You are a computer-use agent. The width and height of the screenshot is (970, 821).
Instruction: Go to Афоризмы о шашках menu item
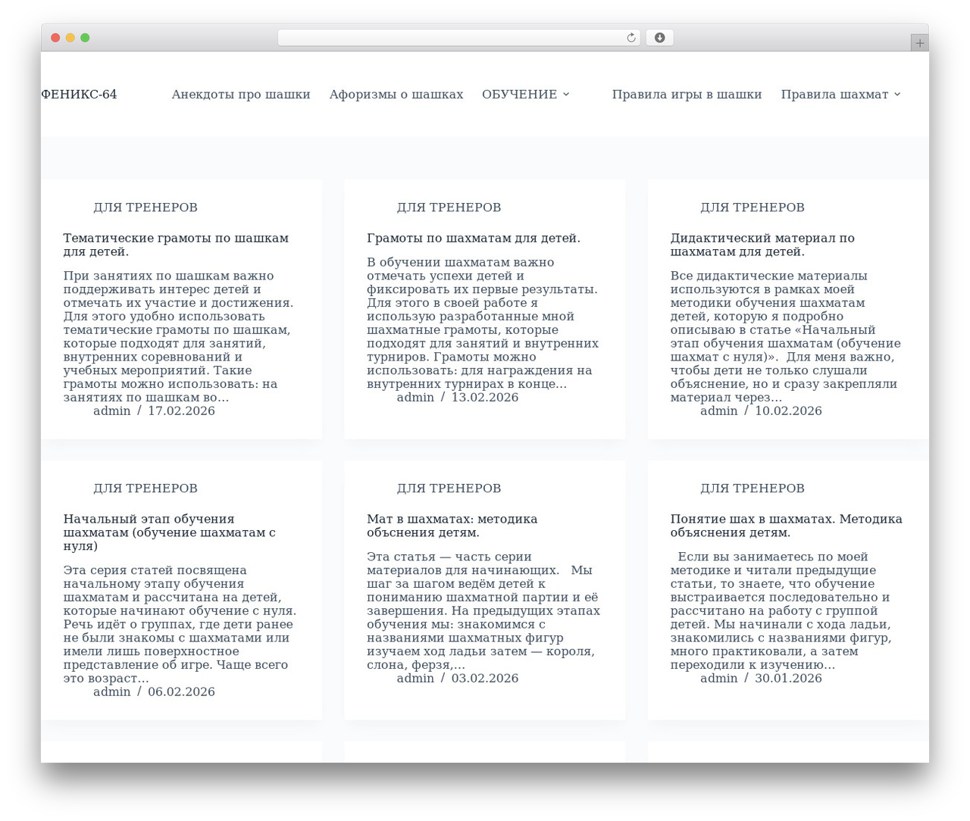[396, 95]
